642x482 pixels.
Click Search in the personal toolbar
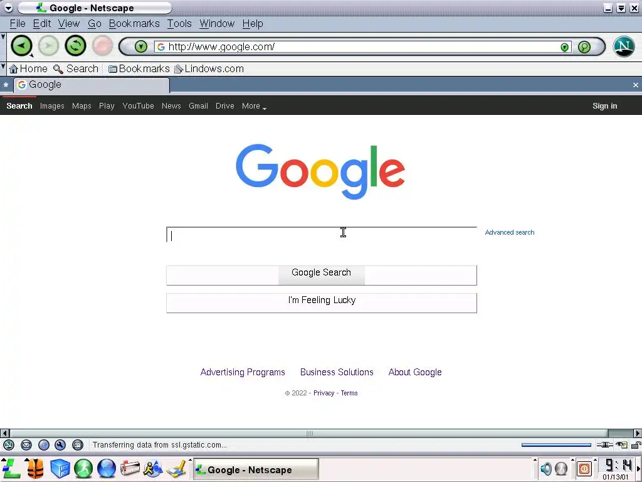(76, 69)
